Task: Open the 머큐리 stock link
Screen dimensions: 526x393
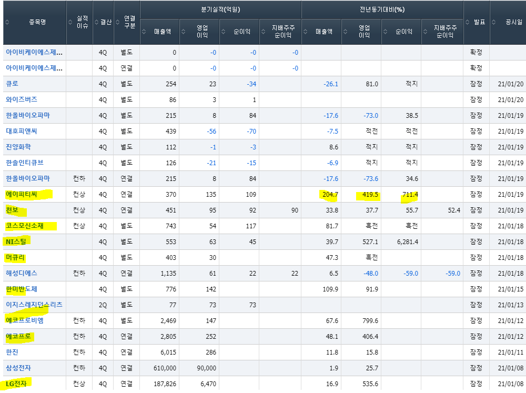Action: pos(15,257)
